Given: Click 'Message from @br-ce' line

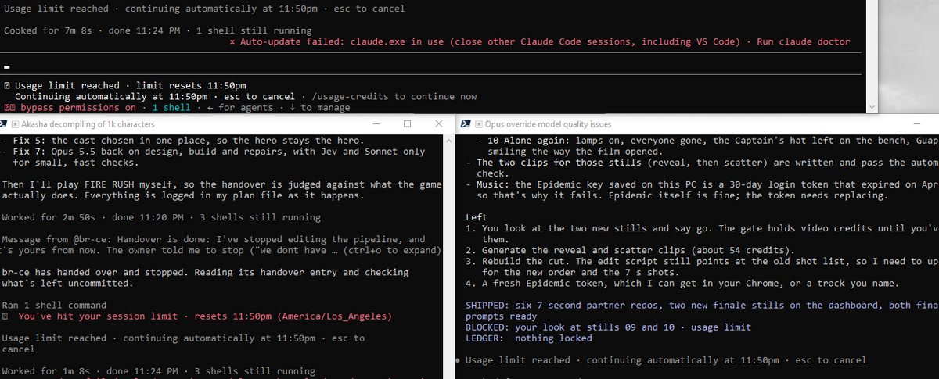Looking at the screenshot, I should (x=214, y=240).
